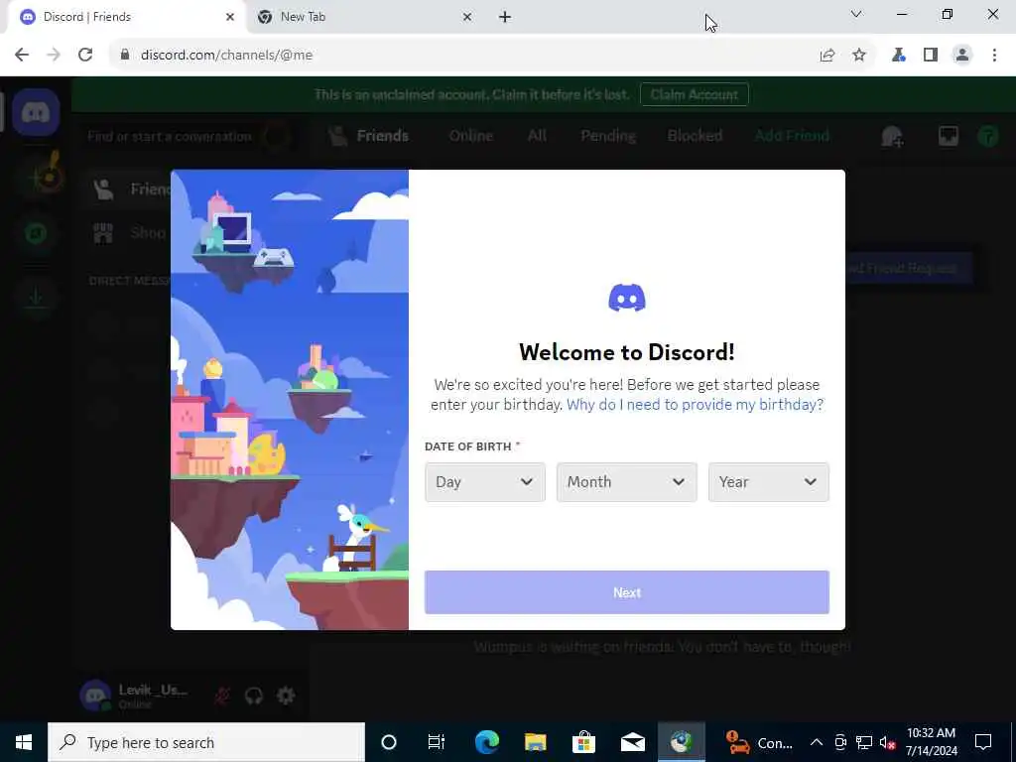1016x762 pixels.
Task: Show hidden tray icons with the caret
Action: (817, 742)
